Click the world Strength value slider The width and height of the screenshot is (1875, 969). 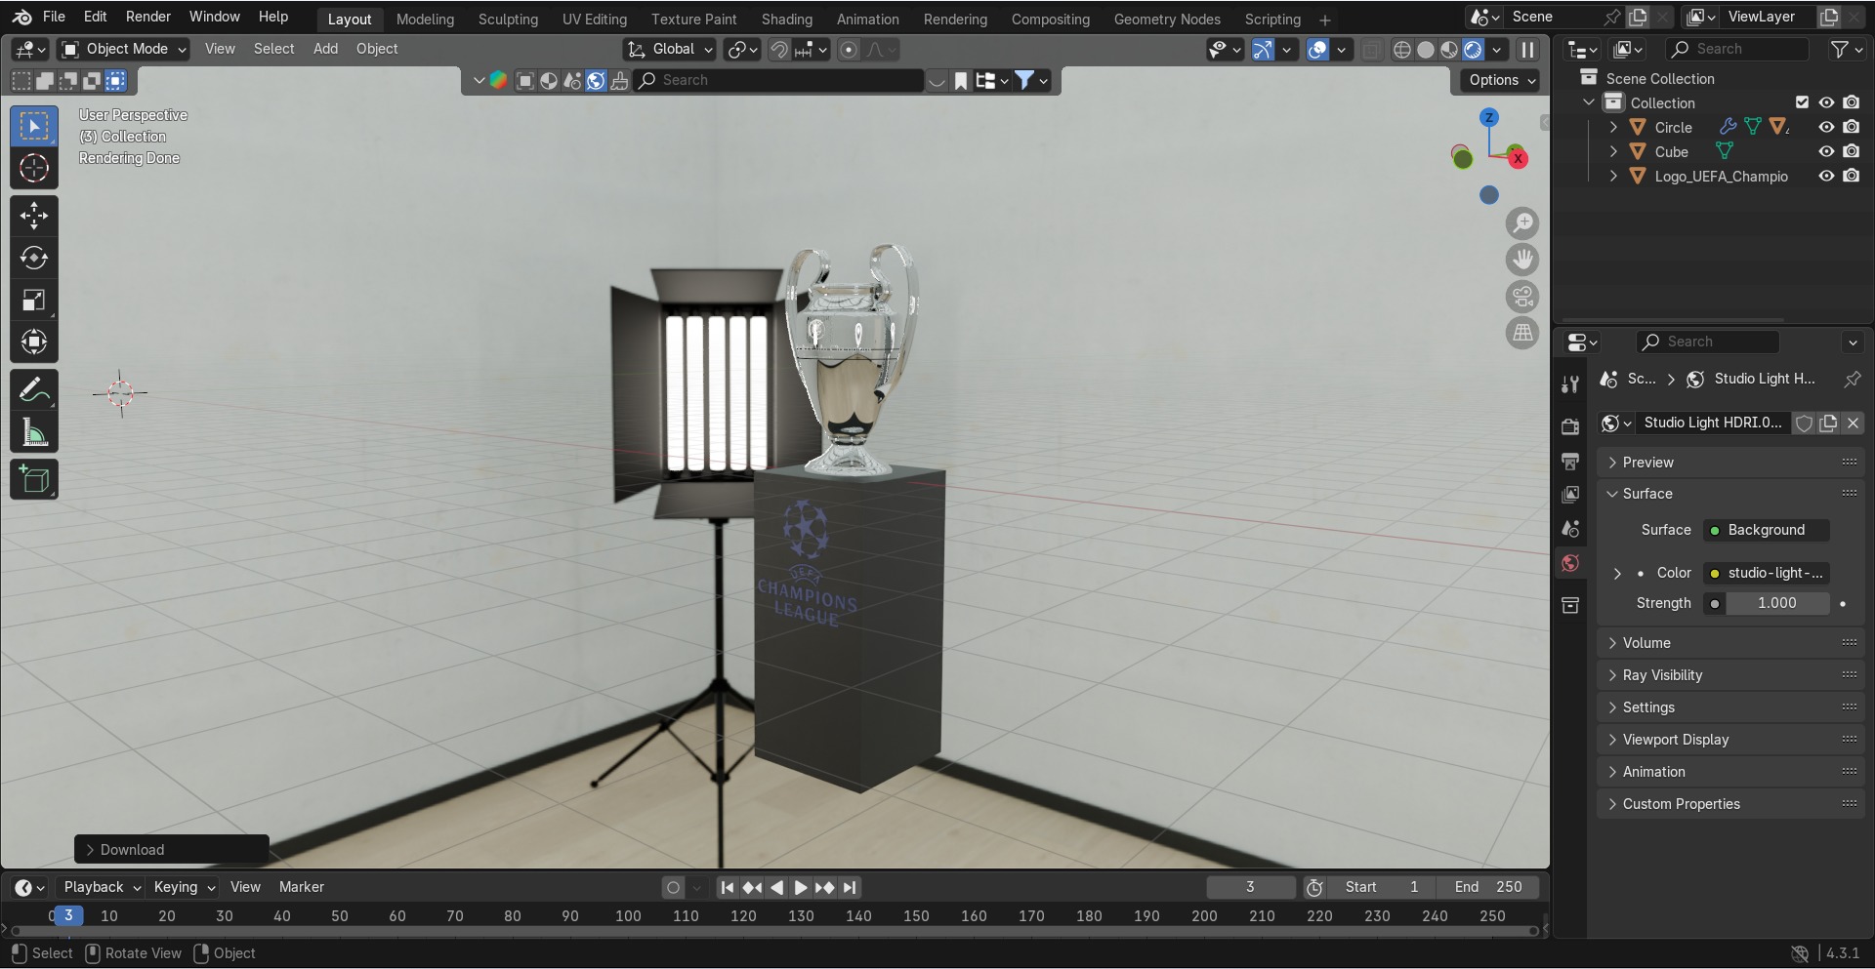click(x=1777, y=603)
